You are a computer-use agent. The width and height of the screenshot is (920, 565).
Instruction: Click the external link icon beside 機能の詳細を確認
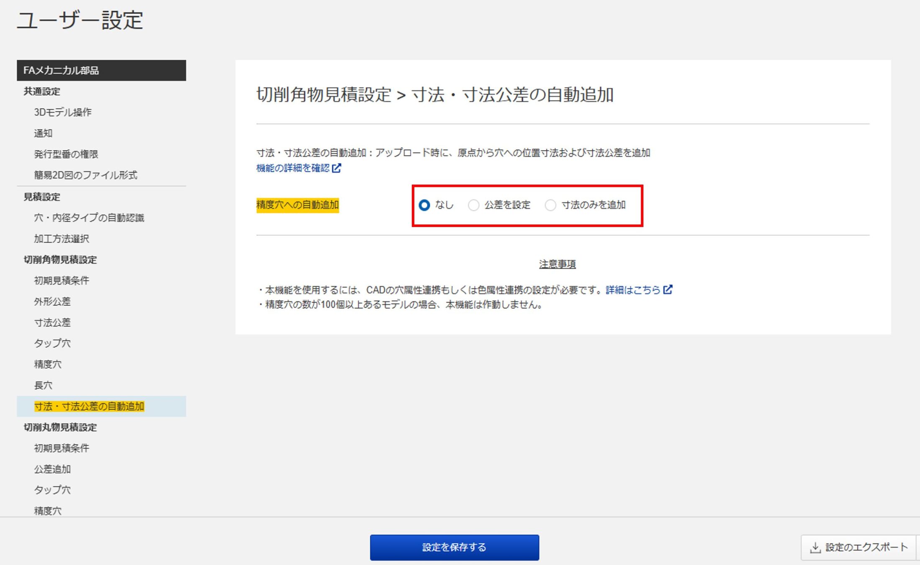[x=337, y=168]
